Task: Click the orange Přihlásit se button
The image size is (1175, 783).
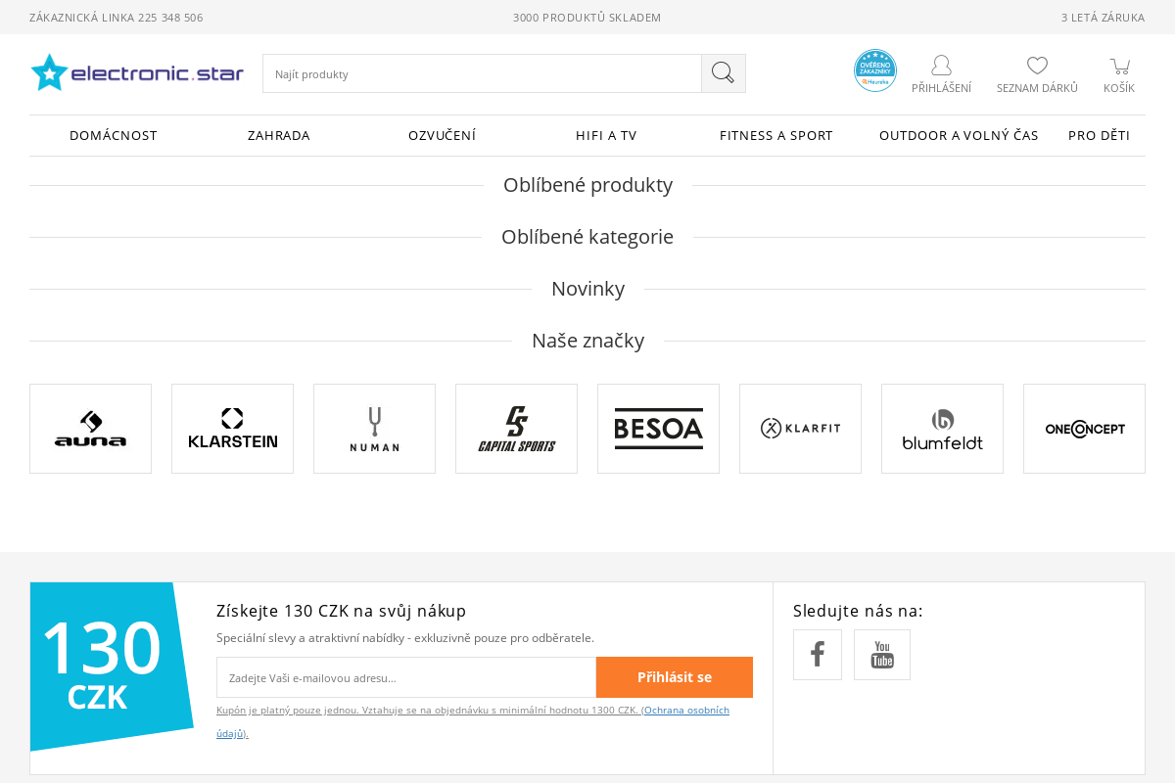Action: 674,677
